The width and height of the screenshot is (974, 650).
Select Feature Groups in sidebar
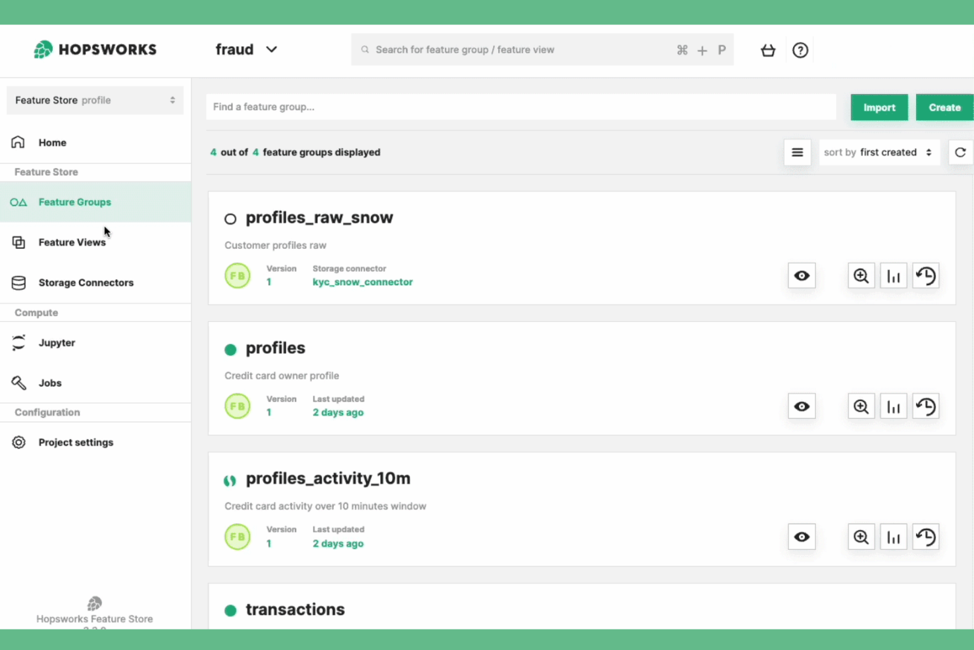(x=95, y=202)
